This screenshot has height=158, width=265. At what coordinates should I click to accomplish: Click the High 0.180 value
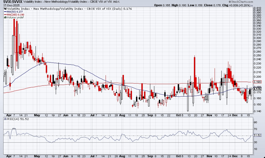(x=179, y=5)
